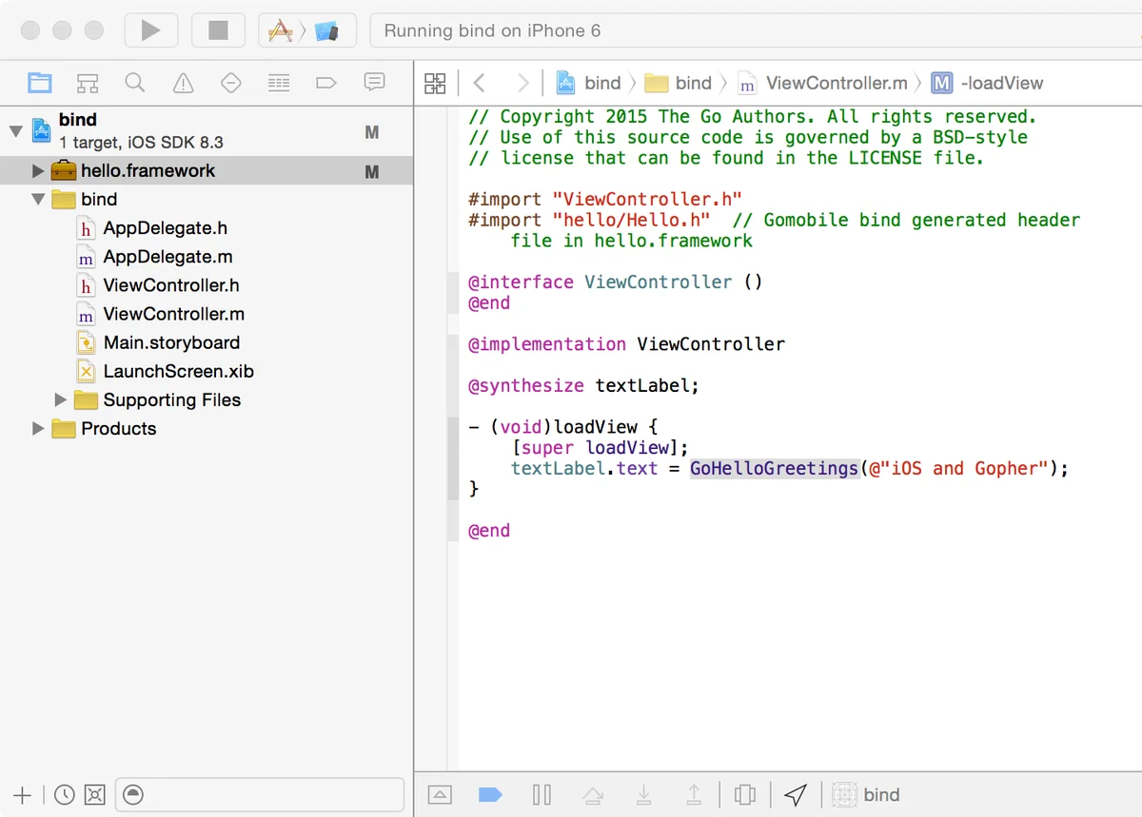Image resolution: width=1142 pixels, height=817 pixels.
Task: Toggle breakpoints activation
Action: 490,795
